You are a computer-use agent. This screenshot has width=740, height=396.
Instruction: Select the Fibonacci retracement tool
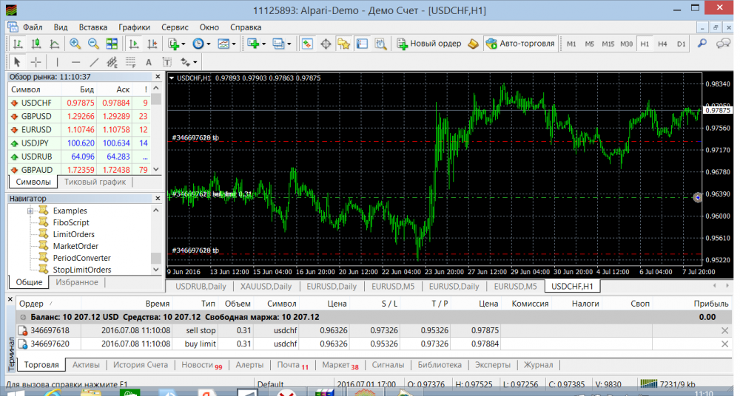tap(130, 62)
